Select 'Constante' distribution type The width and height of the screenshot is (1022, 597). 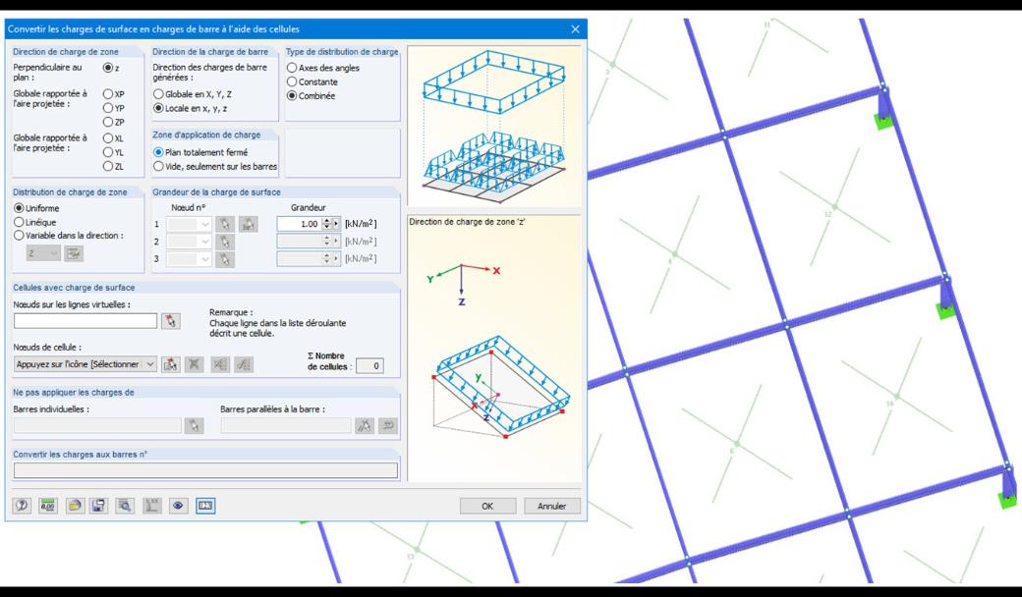click(292, 82)
